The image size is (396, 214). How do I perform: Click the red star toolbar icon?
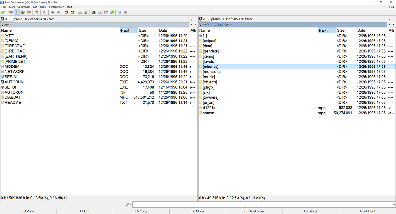(x=44, y=12)
